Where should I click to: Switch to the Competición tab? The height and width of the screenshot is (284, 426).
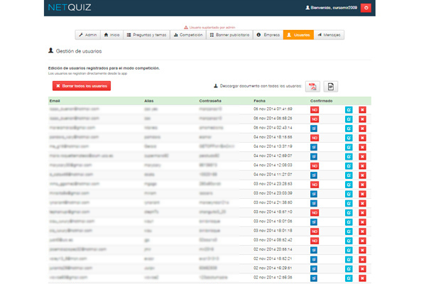188,35
